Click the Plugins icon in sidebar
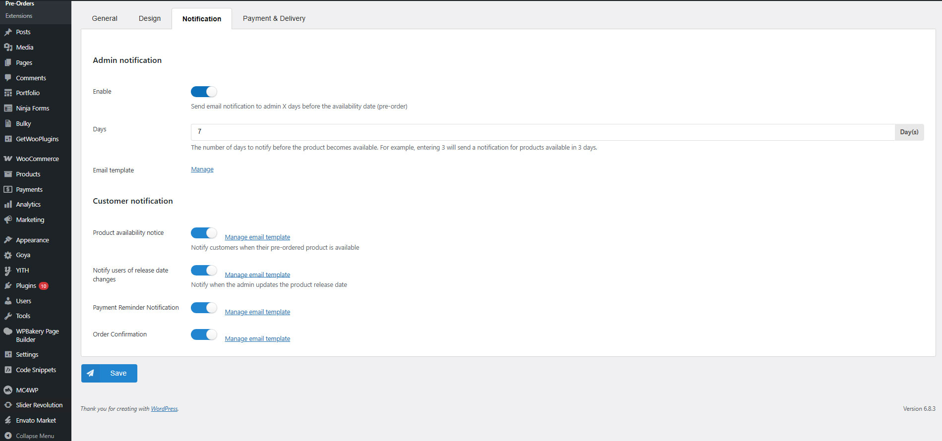Image resolution: width=942 pixels, height=441 pixels. 8,286
